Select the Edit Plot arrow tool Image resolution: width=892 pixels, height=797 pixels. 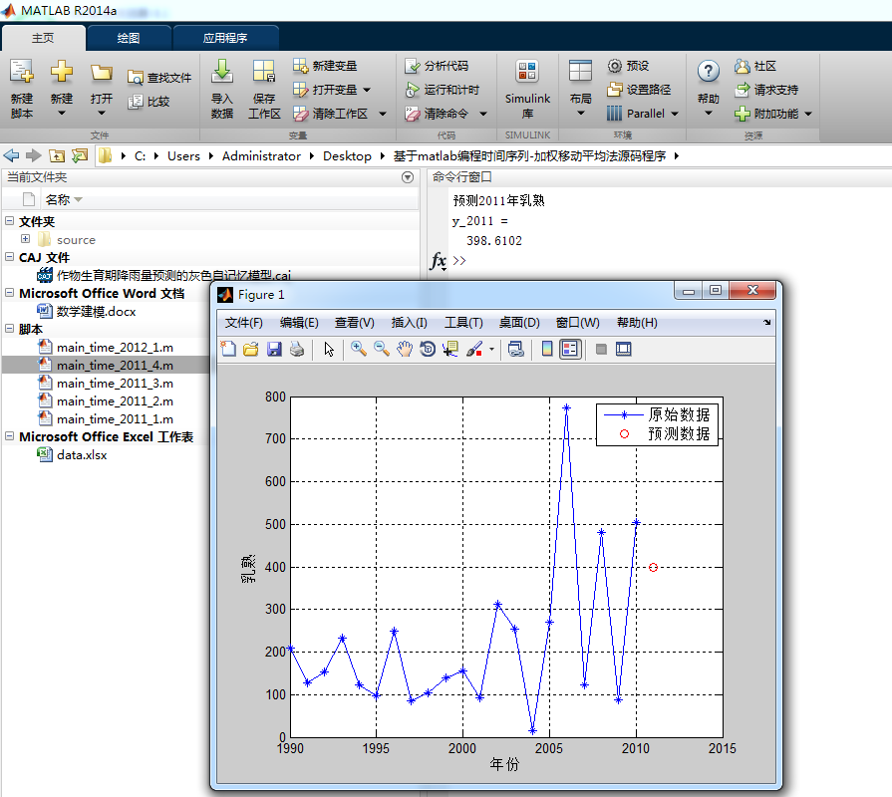pyautogui.click(x=329, y=349)
